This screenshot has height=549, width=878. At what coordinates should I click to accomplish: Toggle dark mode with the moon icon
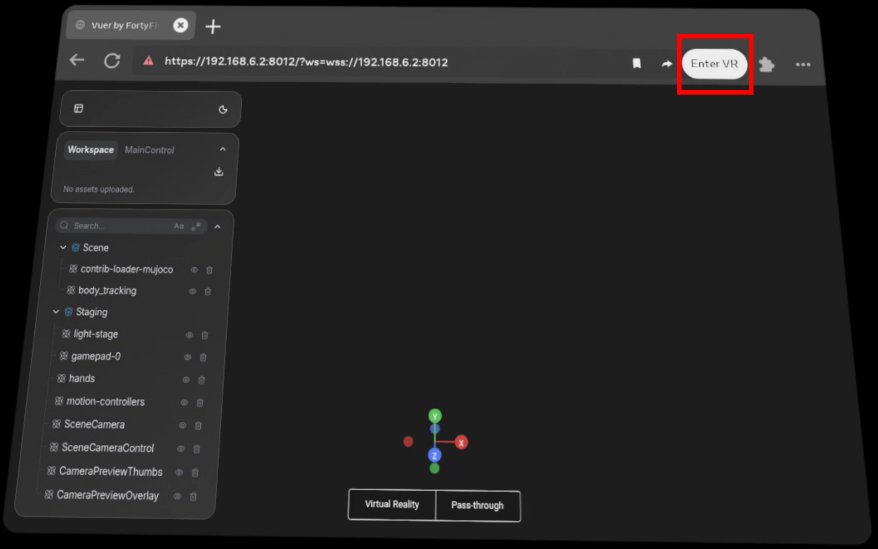point(223,110)
